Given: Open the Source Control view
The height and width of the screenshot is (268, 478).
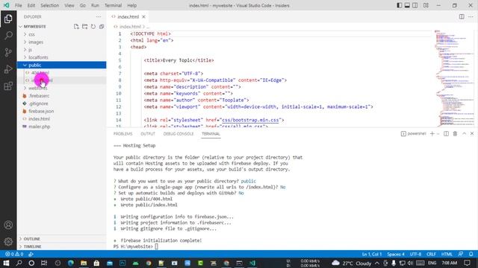Looking at the screenshot, I should pyautogui.click(x=8, y=52).
